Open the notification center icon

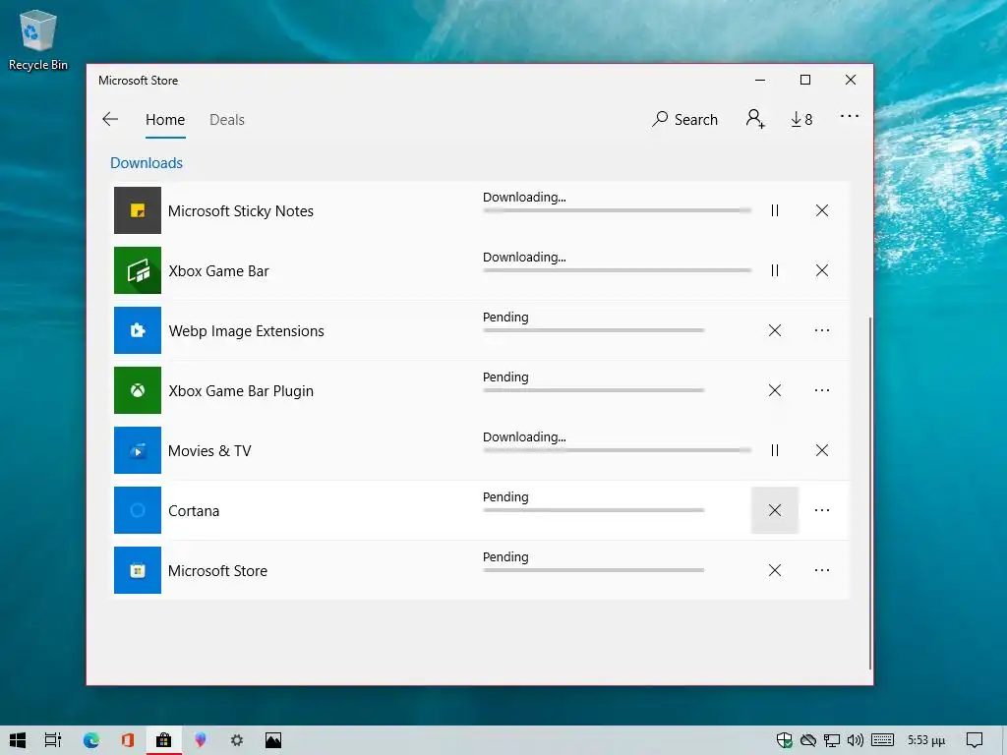point(975,740)
